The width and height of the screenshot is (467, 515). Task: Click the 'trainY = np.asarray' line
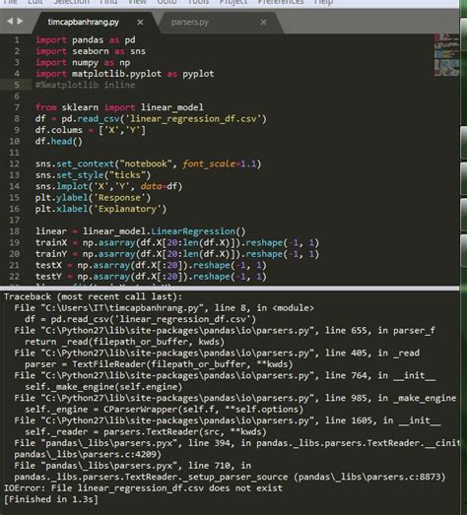coord(177,254)
